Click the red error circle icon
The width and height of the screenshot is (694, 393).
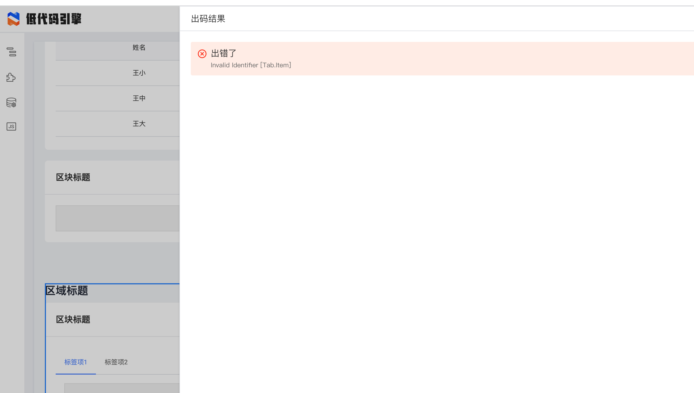tap(202, 54)
